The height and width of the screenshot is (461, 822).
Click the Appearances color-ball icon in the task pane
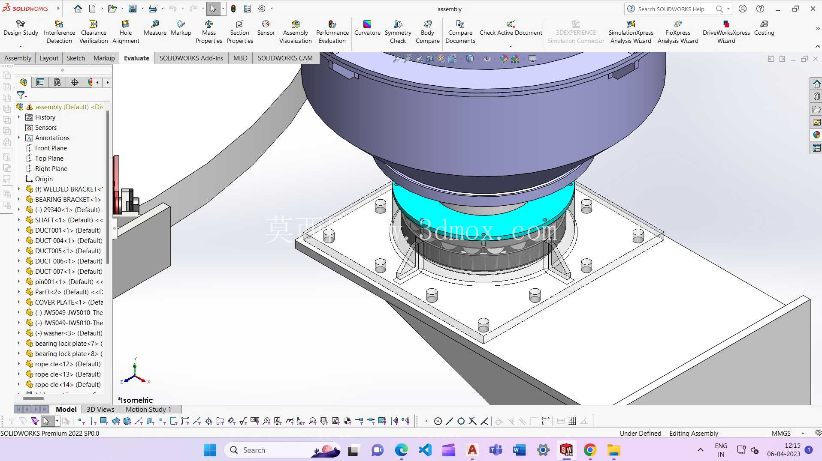pos(816,135)
